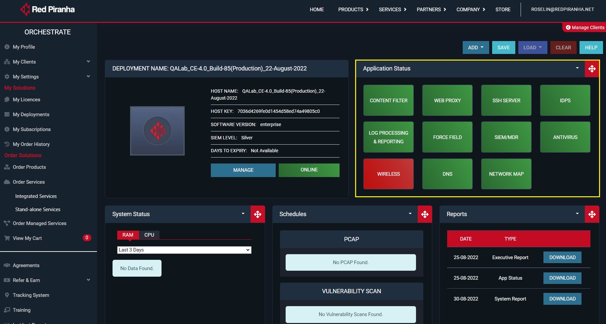The height and width of the screenshot is (324, 606).
Task: Expand the My Settings submenu chevron
Action: (88, 76)
